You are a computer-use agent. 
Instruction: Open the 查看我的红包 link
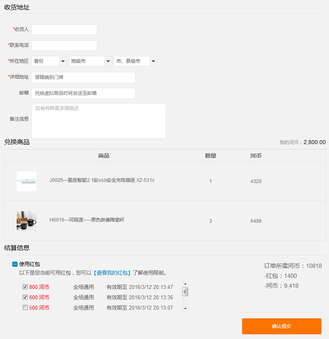click(x=112, y=273)
